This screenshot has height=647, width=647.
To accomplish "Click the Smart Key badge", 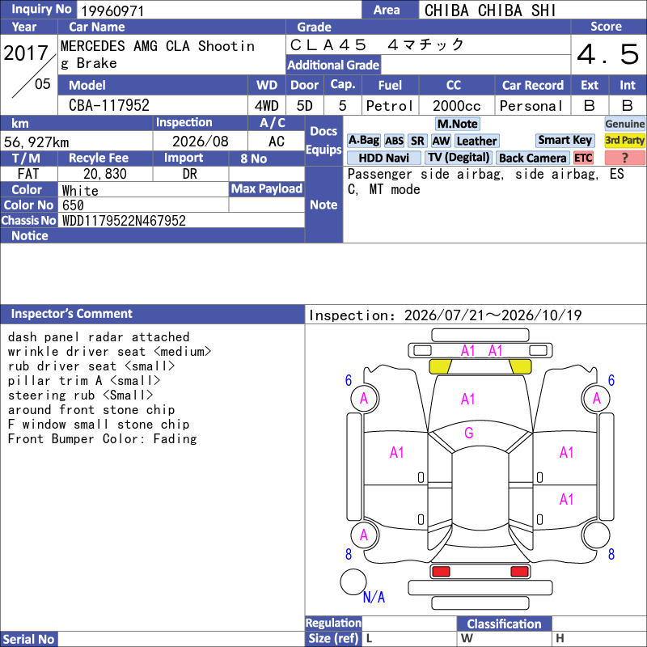I will click(565, 140).
